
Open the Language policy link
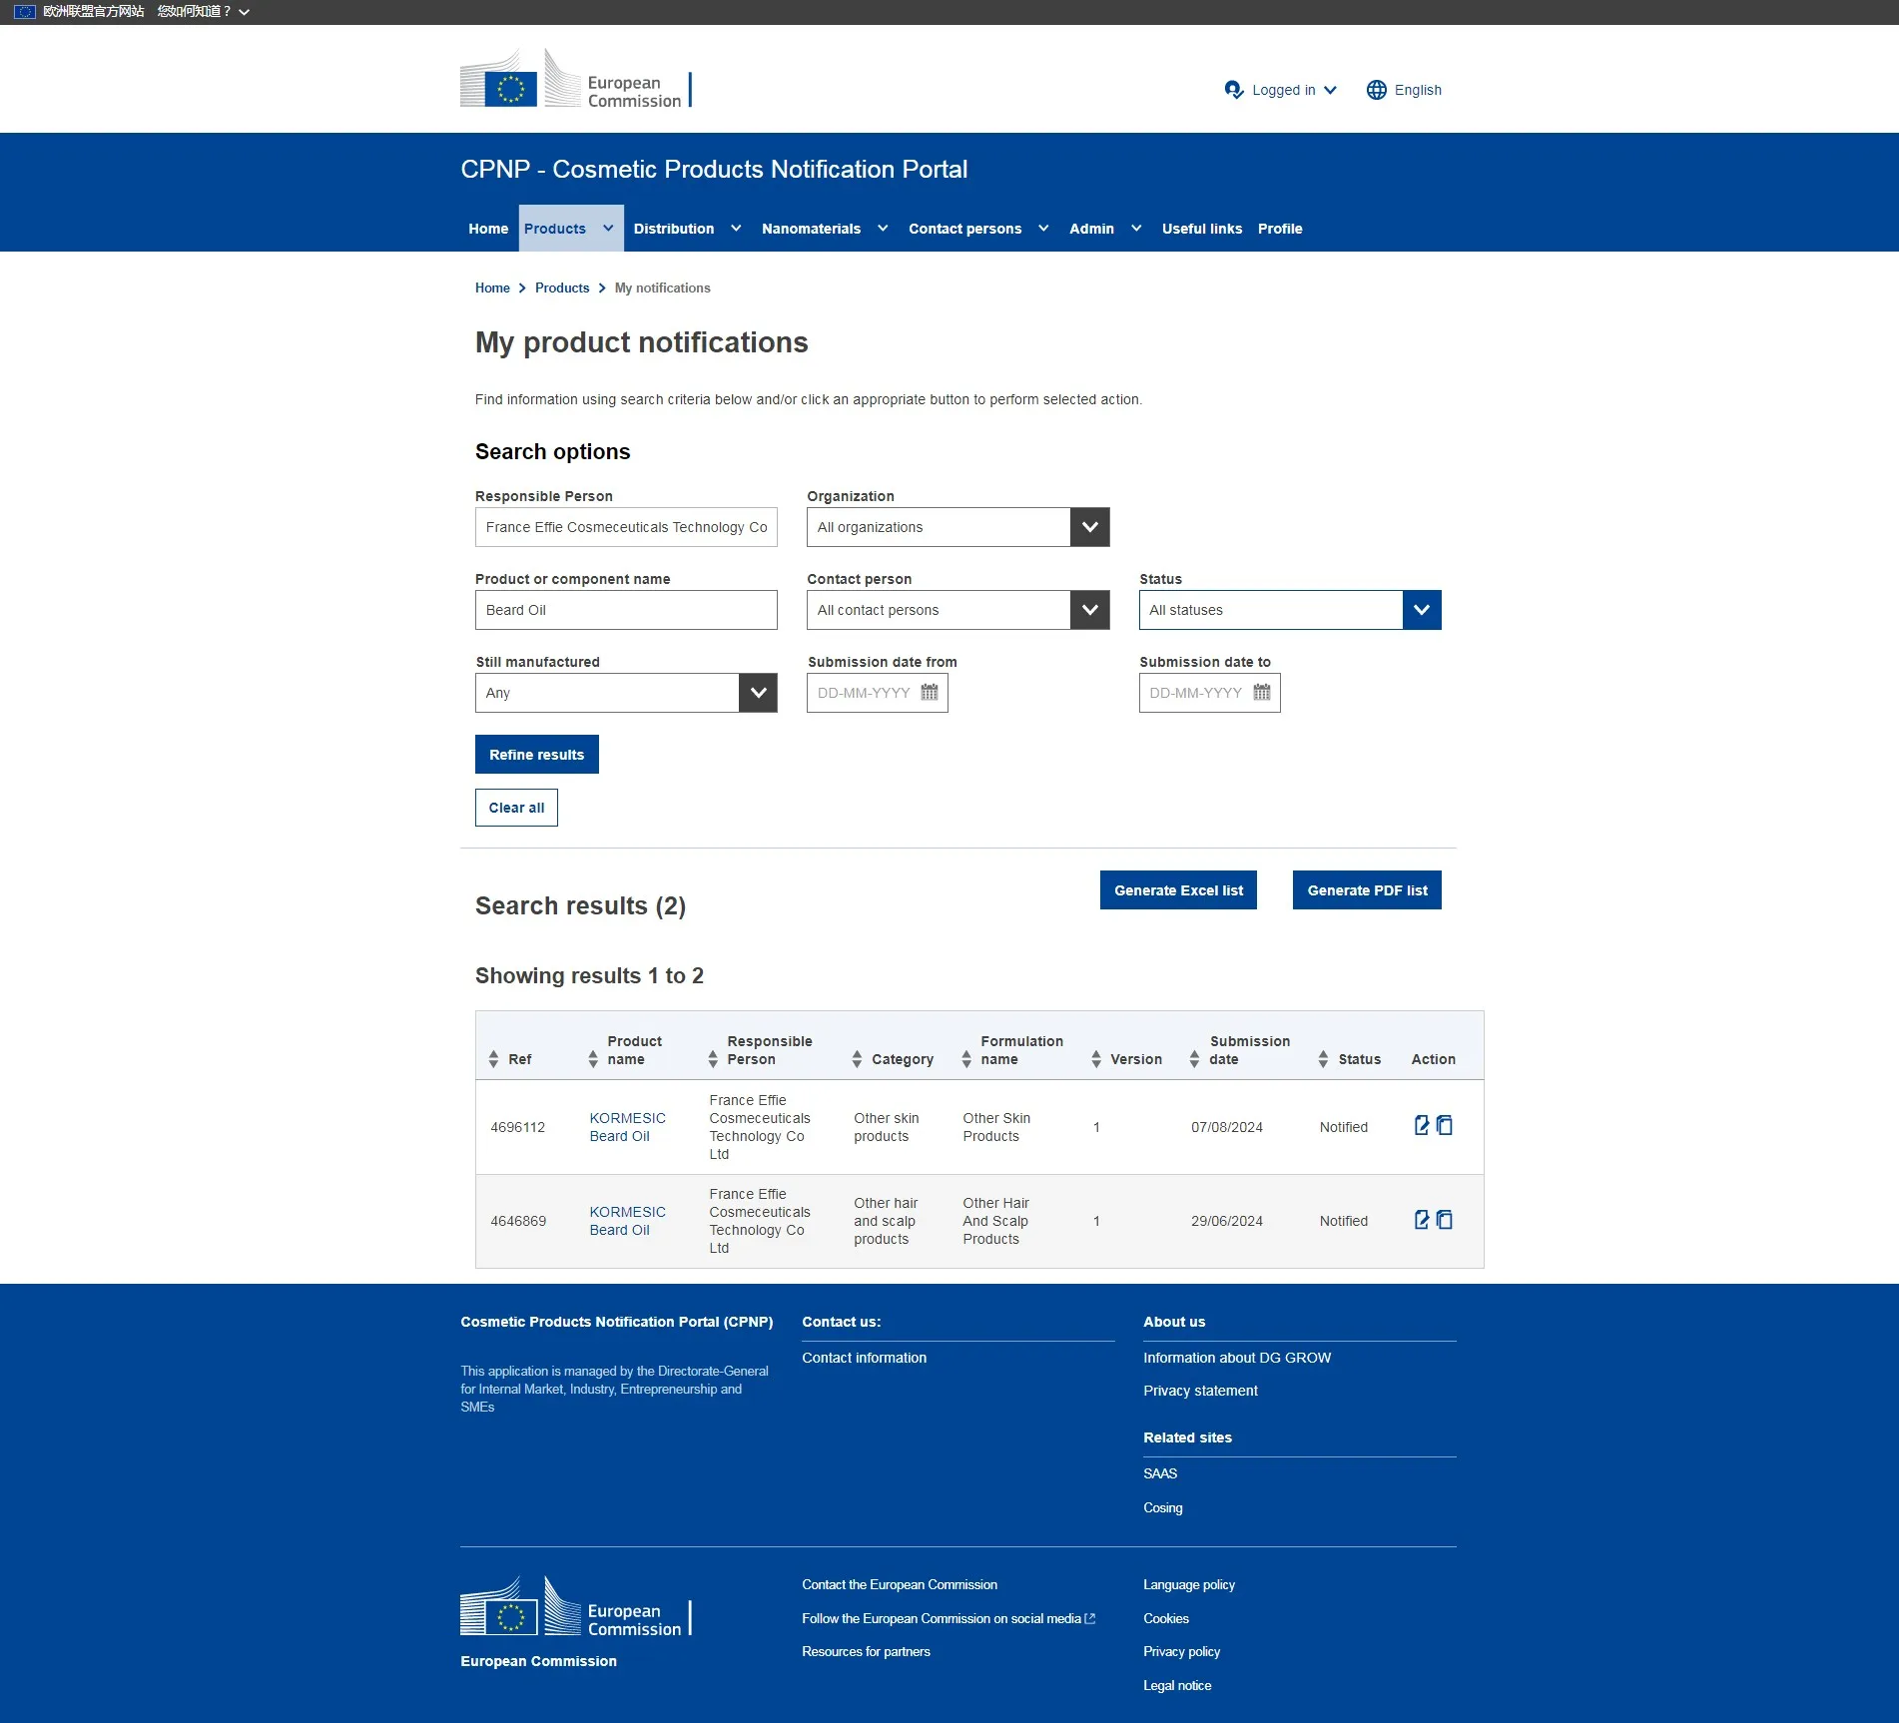click(x=1189, y=1584)
